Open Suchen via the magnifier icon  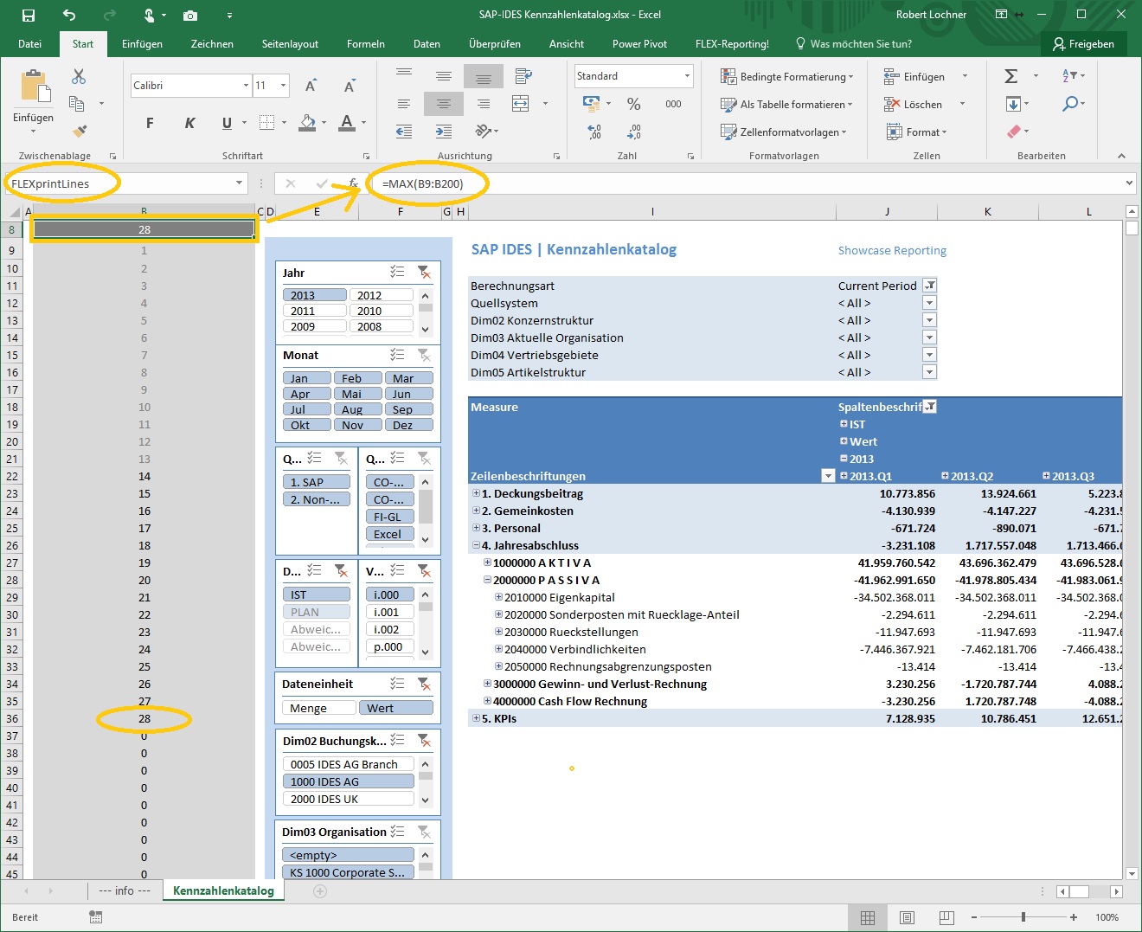coord(1071,104)
